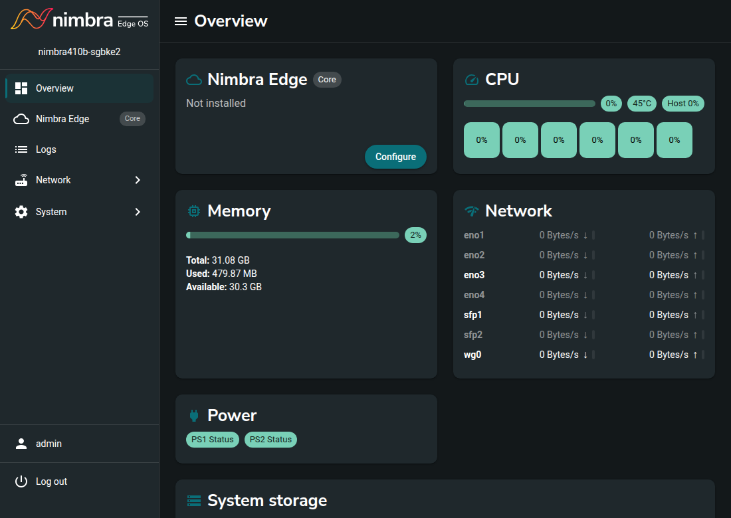731x518 pixels.
Task: Click the eno3 interface name
Action: 474,276
